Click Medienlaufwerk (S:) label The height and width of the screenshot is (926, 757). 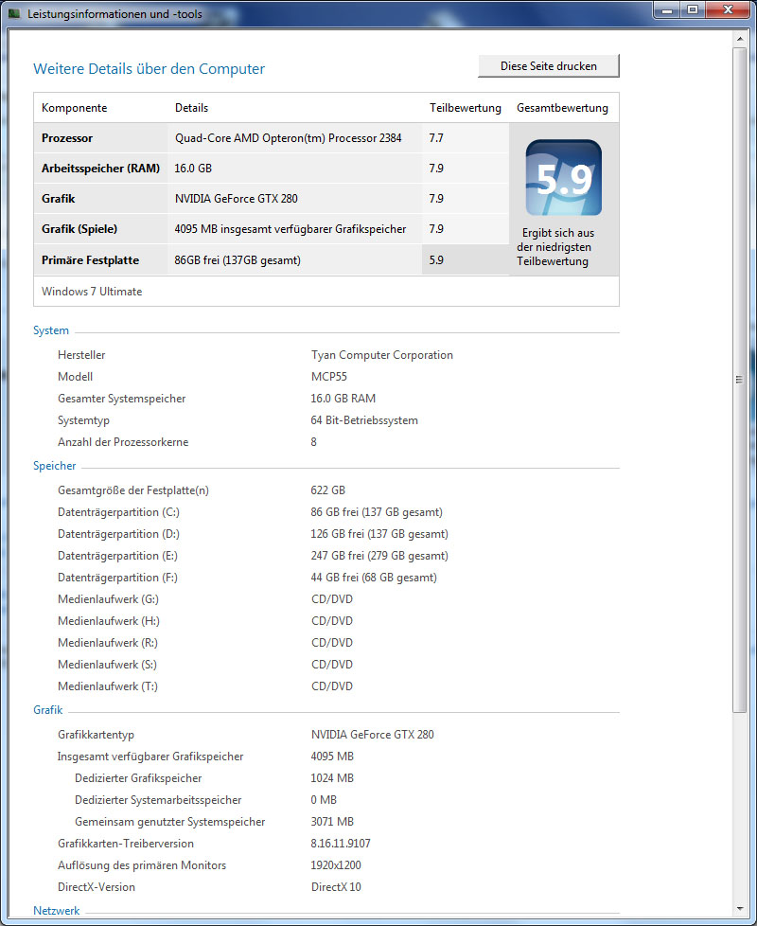click(107, 665)
